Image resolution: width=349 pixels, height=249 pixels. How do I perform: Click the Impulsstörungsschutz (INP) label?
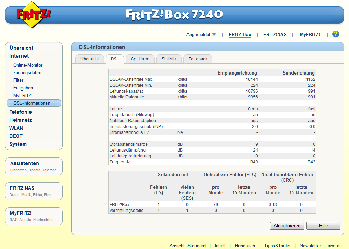click(x=136, y=127)
